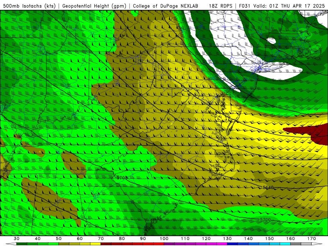This screenshot has width=328, height=246.
Task: Click the bright red 95-100 kt legend swatch
Action: point(159,244)
